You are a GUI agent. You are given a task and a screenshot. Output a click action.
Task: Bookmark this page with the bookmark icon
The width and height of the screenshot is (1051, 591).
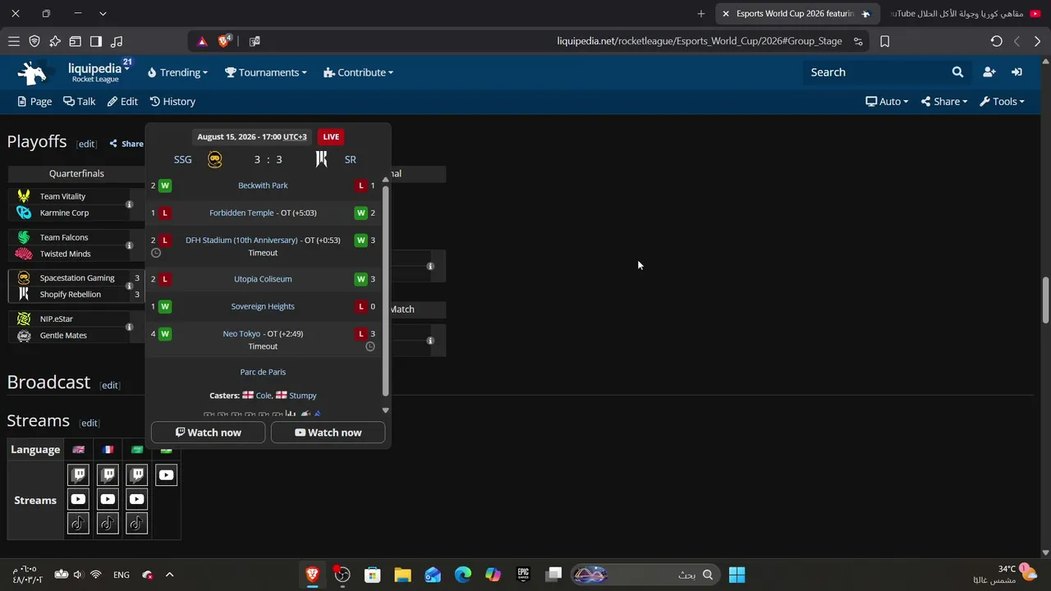tap(884, 41)
